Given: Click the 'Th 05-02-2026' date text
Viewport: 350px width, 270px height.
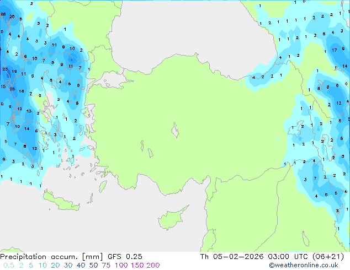Looking at the screenshot, I should click(232, 257).
